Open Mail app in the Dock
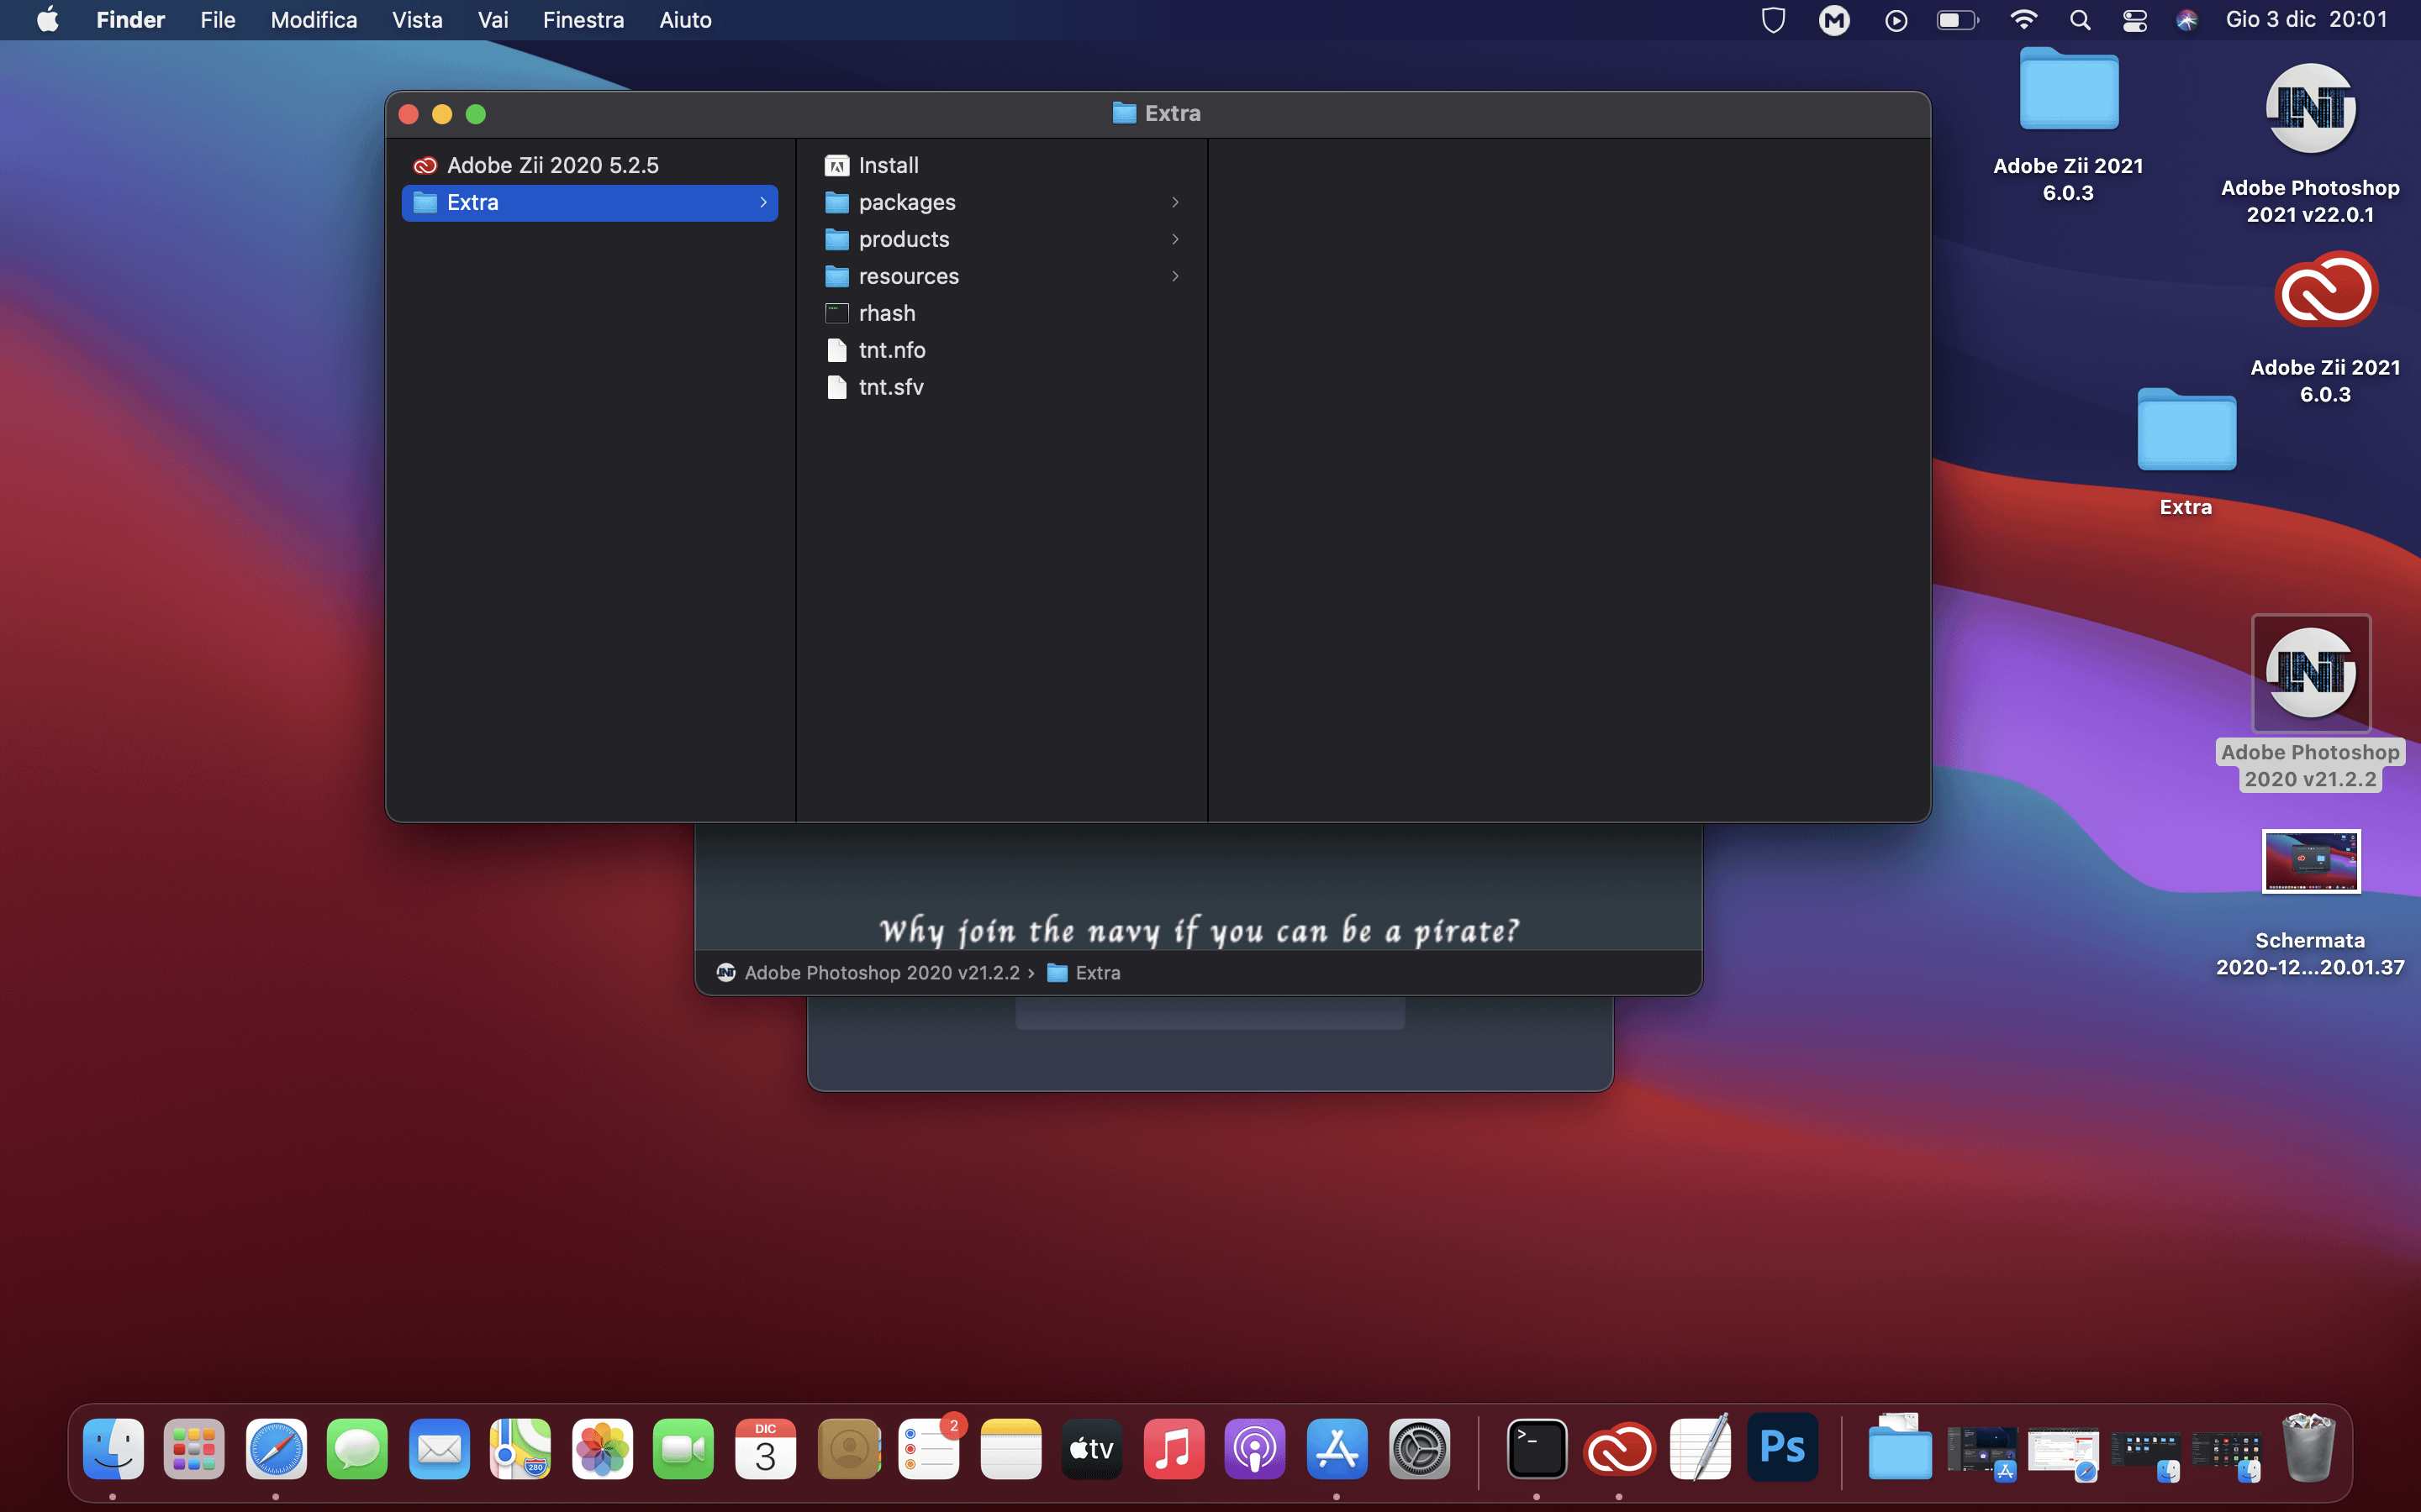The height and width of the screenshot is (1512, 2421). click(x=439, y=1448)
